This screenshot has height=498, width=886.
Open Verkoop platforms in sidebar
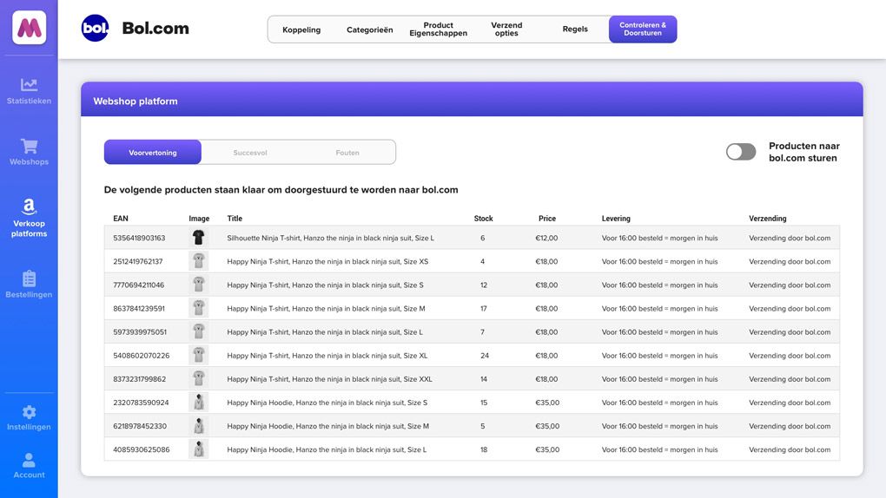(29, 218)
